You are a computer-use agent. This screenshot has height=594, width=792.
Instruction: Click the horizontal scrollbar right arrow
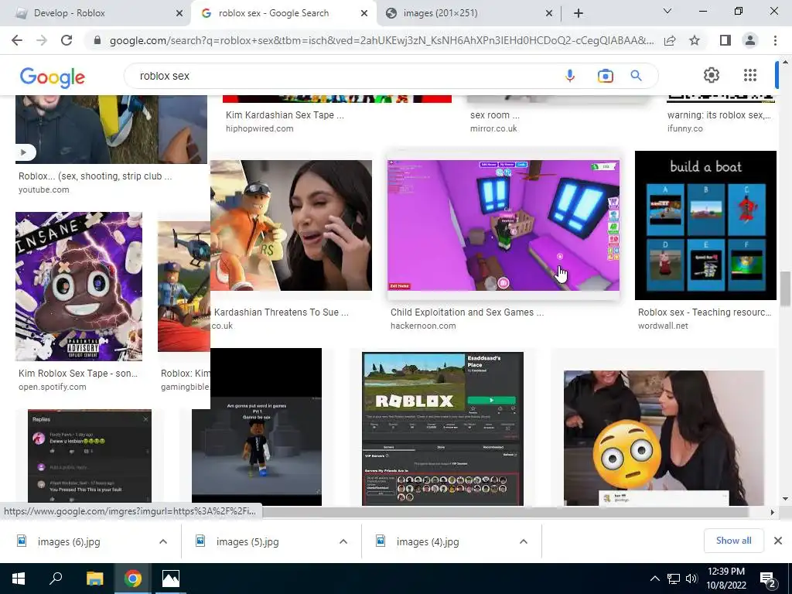[772, 512]
